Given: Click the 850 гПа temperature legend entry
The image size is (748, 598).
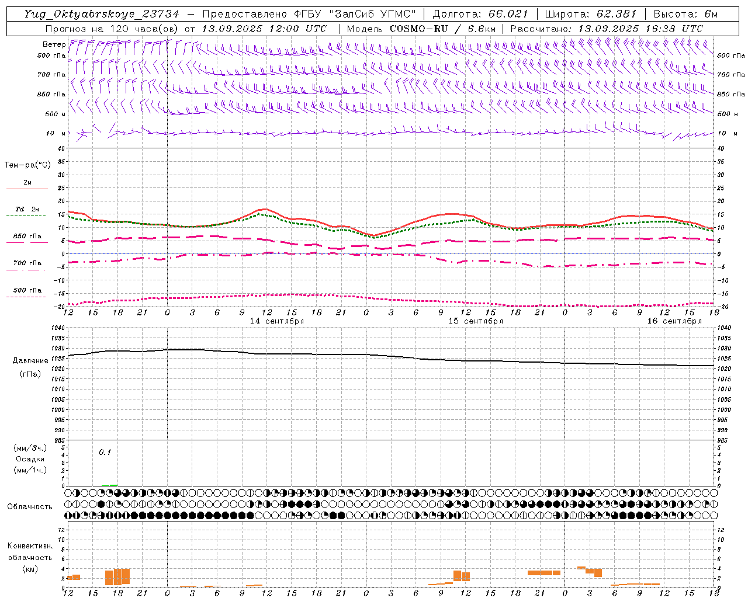Looking at the screenshot, I should click(27, 237).
